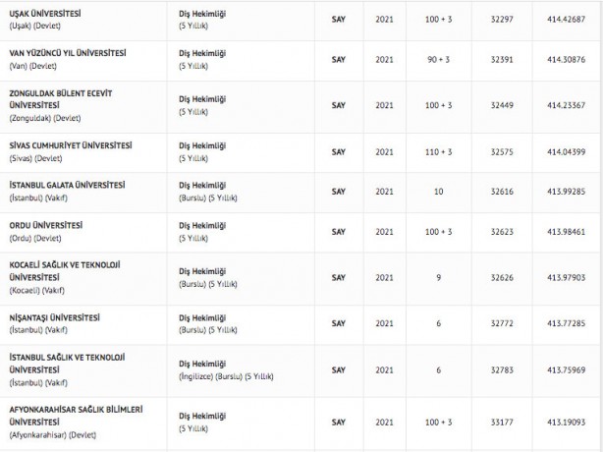Click Nişantaşı Üniversitesi name

click(x=54, y=317)
